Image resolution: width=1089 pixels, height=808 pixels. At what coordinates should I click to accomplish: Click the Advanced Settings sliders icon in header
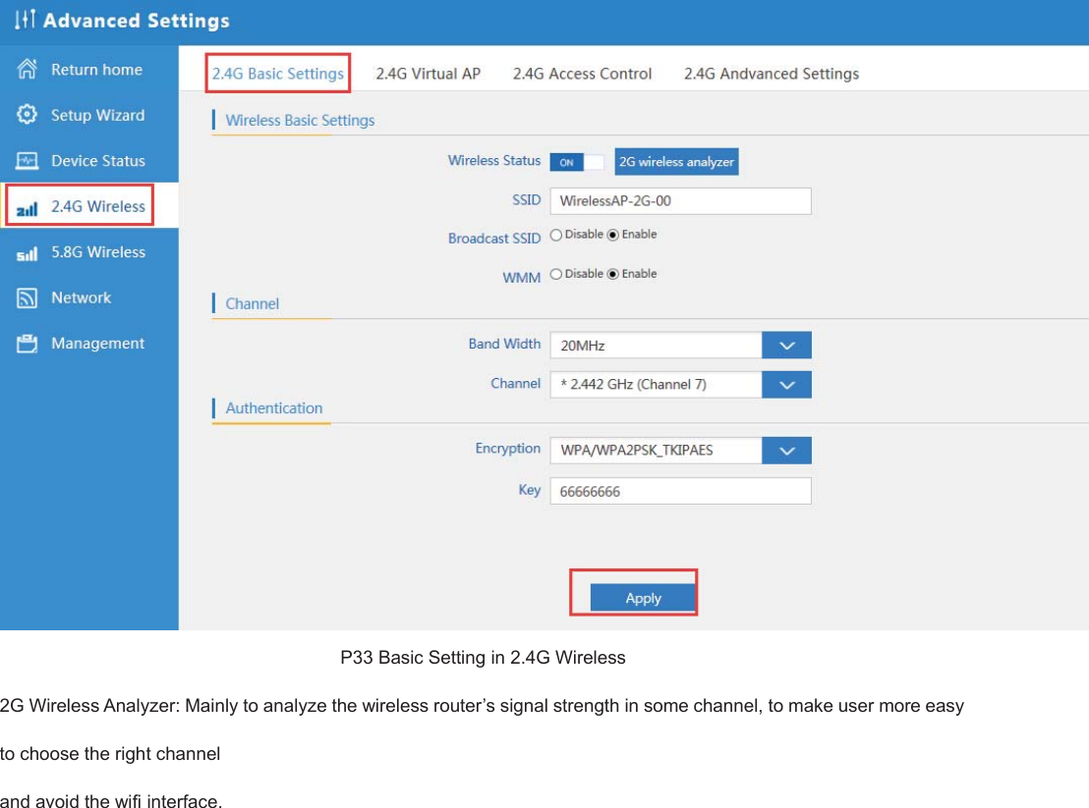[x=25, y=20]
